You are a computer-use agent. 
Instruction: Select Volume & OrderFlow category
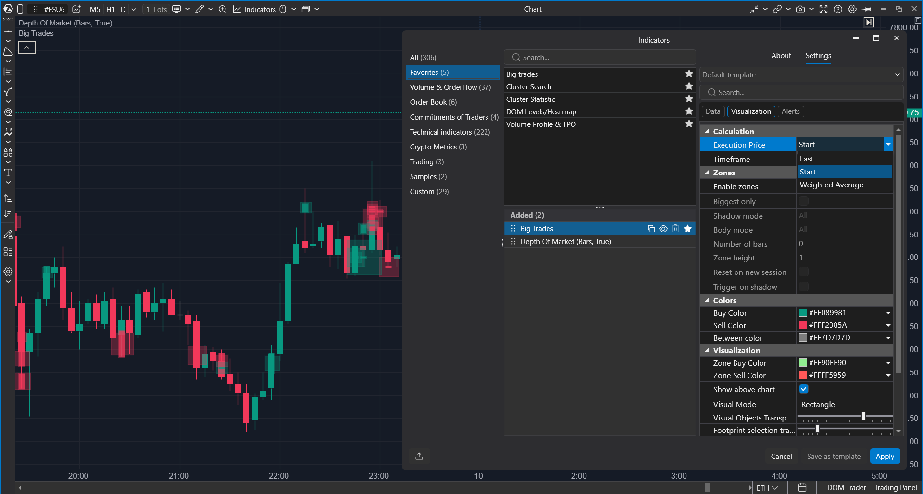[453, 87]
